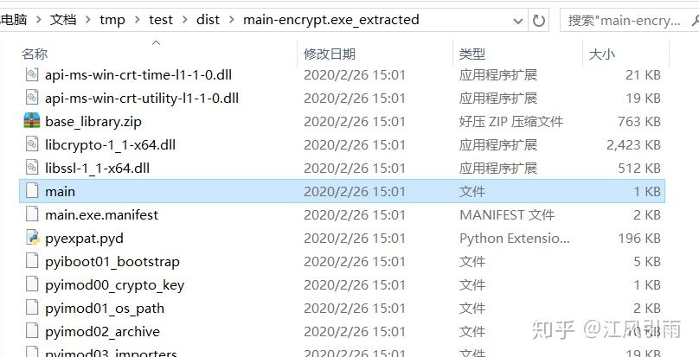Click the libssl-1_1-x64.dll file icon
Viewport: 699px width, 357px height.
tap(32, 168)
